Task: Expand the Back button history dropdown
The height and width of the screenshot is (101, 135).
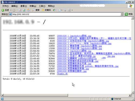Action: click(x=11, y=10)
